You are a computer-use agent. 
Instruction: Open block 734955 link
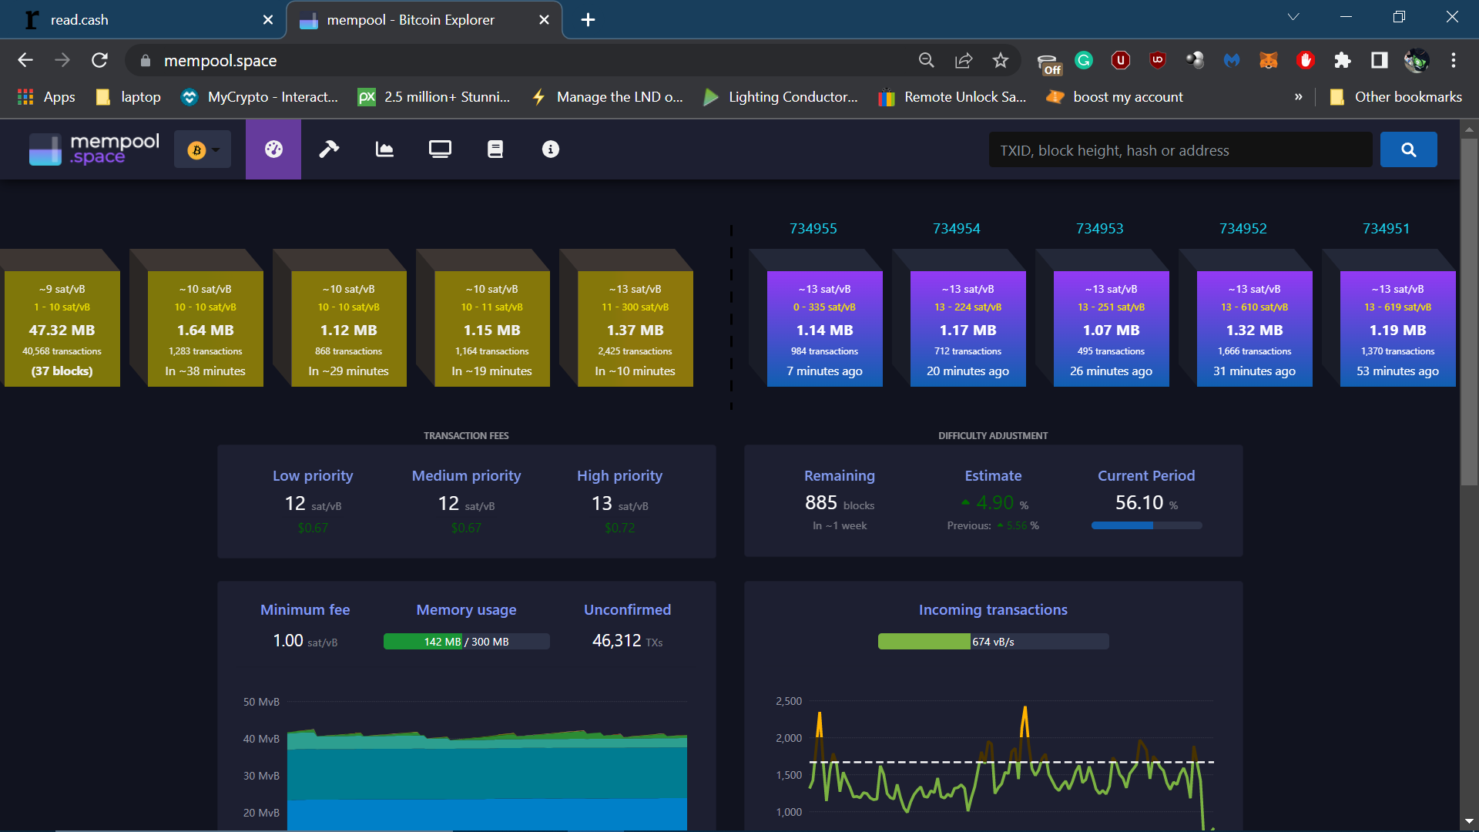[813, 229]
